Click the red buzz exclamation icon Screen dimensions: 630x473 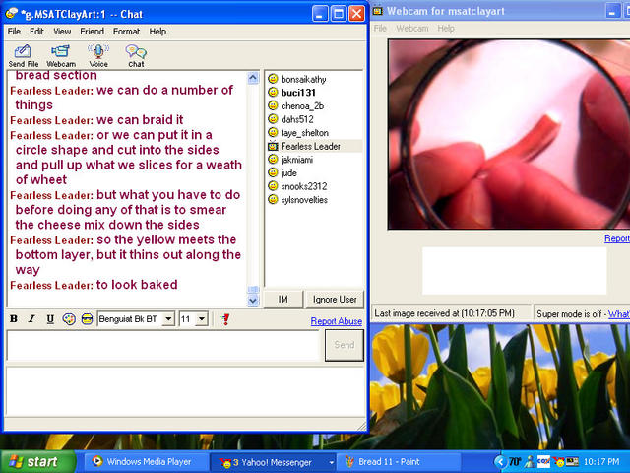[225, 319]
